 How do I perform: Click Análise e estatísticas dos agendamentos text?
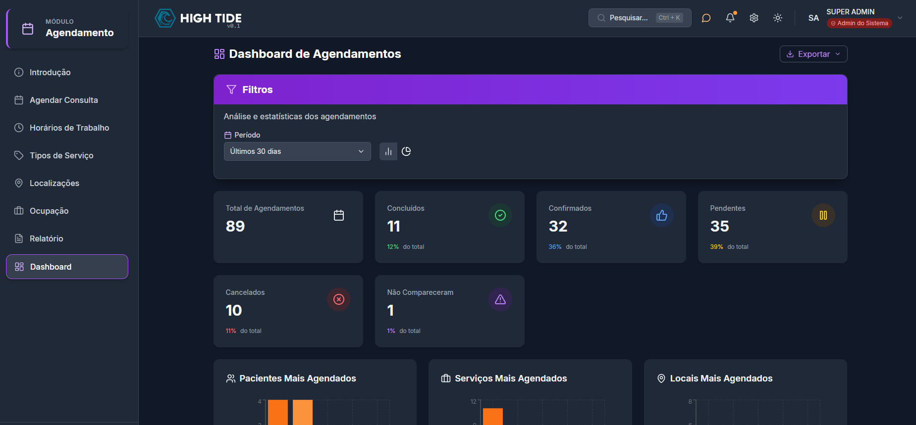click(x=300, y=116)
